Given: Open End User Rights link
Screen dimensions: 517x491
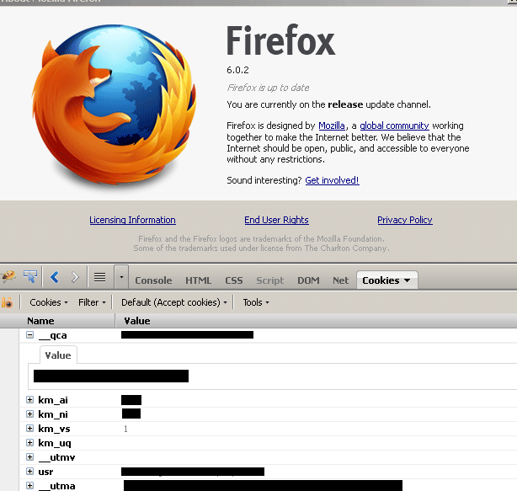Looking at the screenshot, I should [x=276, y=220].
